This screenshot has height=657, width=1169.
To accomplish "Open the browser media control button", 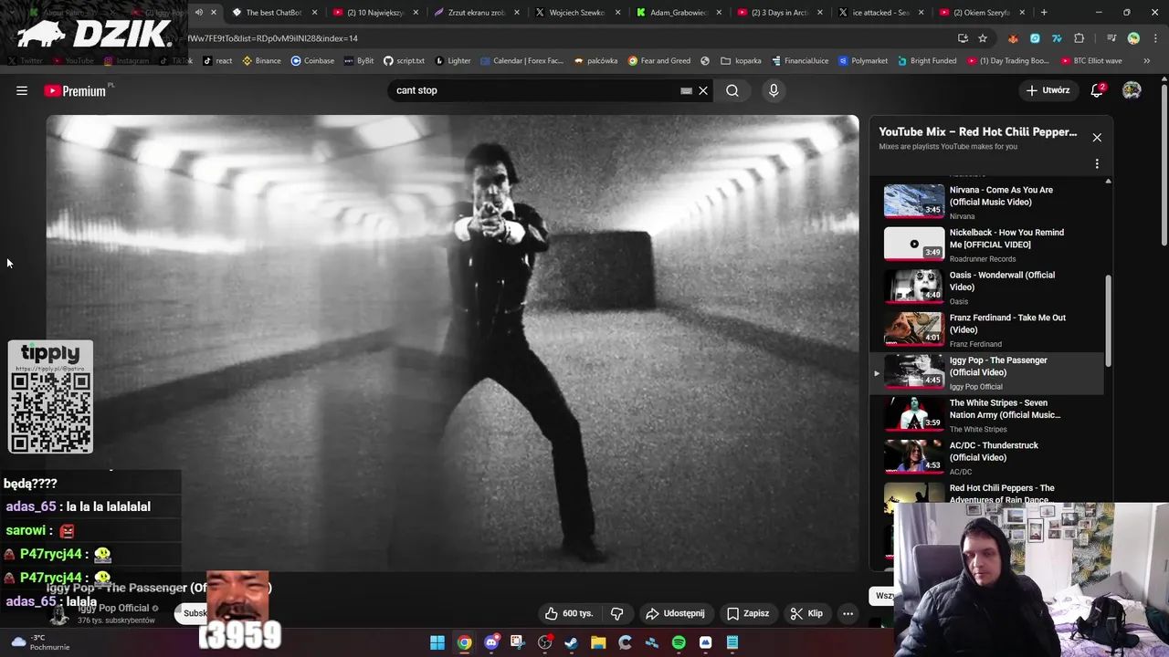I will [1111, 38].
